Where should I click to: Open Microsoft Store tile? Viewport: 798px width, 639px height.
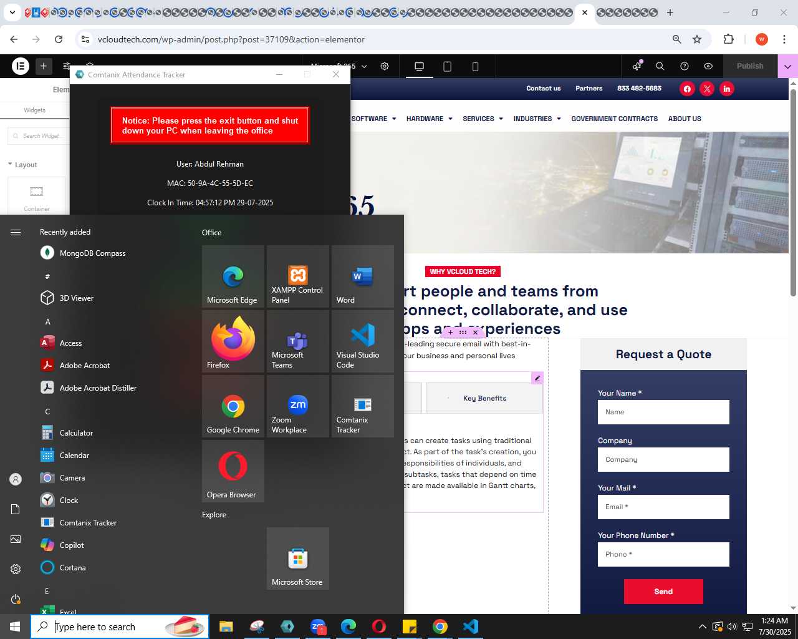[x=298, y=559]
